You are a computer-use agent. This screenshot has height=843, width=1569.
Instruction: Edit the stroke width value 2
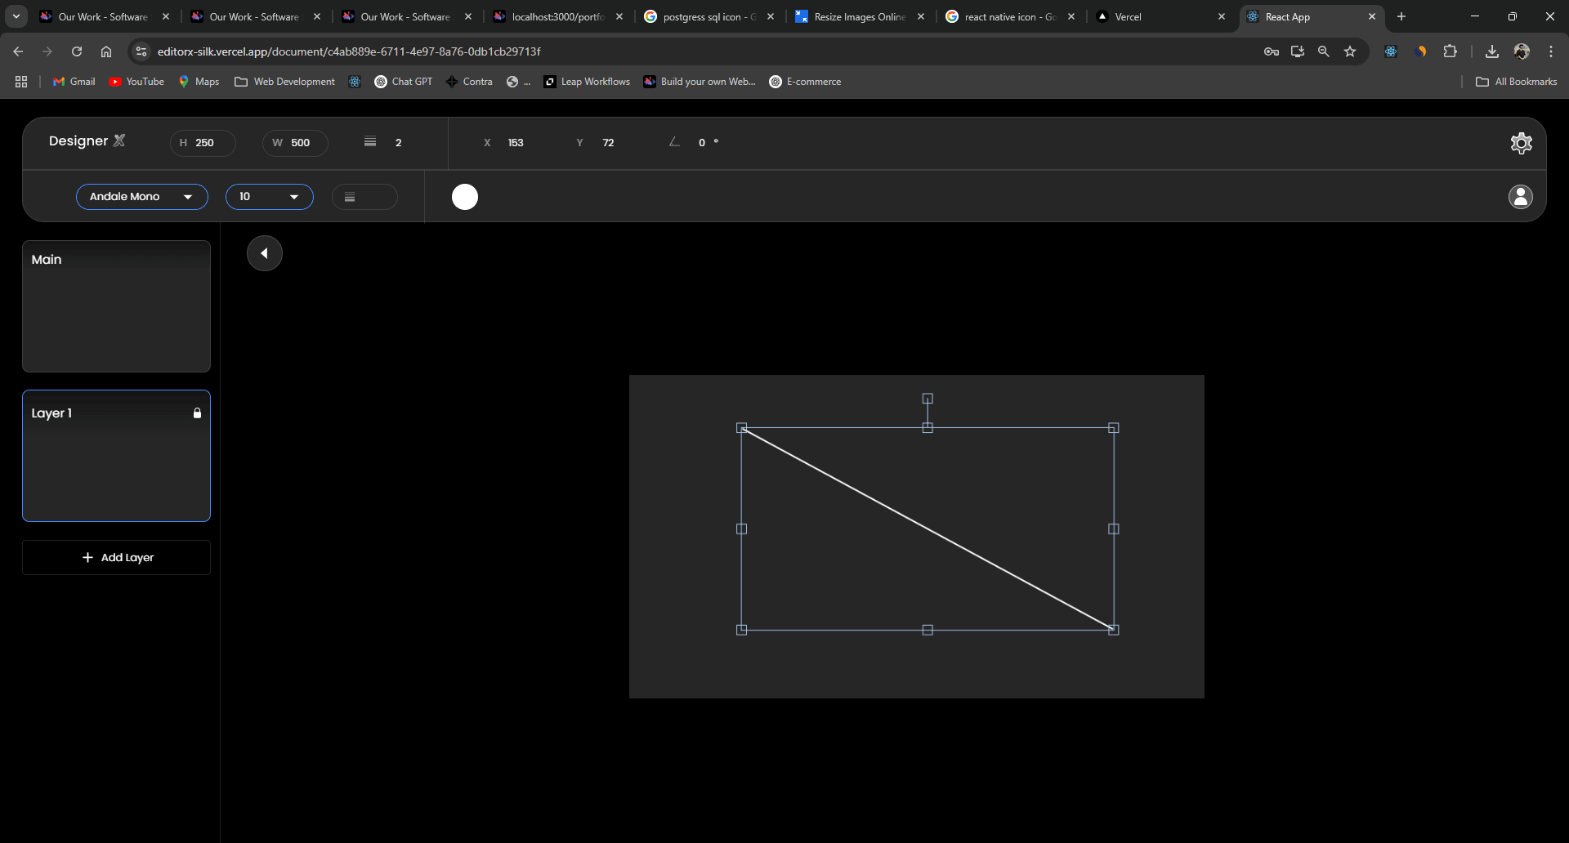click(x=399, y=143)
